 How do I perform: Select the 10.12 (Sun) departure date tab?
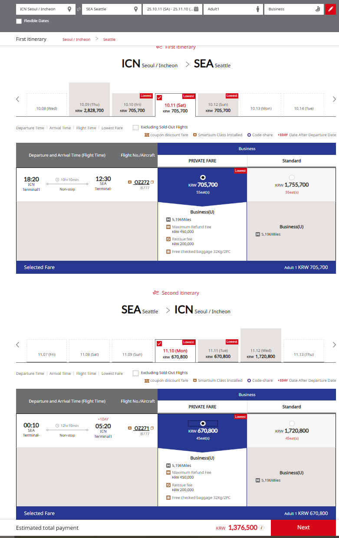click(218, 105)
